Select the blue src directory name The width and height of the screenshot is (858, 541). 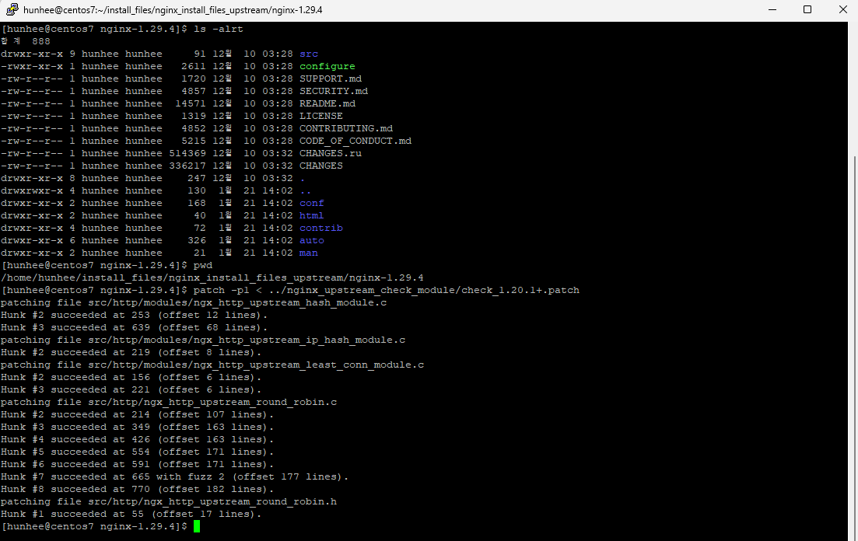point(310,54)
